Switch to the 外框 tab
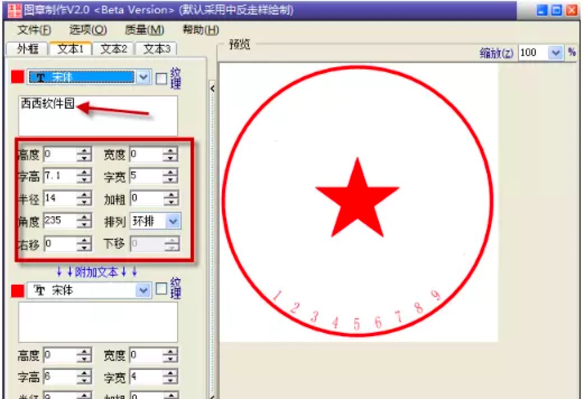The height and width of the screenshot is (399, 584). pyautogui.click(x=27, y=48)
